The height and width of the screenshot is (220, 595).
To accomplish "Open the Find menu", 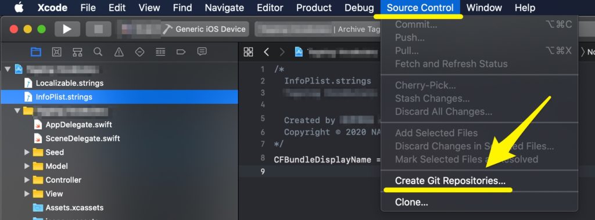I will tap(182, 8).
